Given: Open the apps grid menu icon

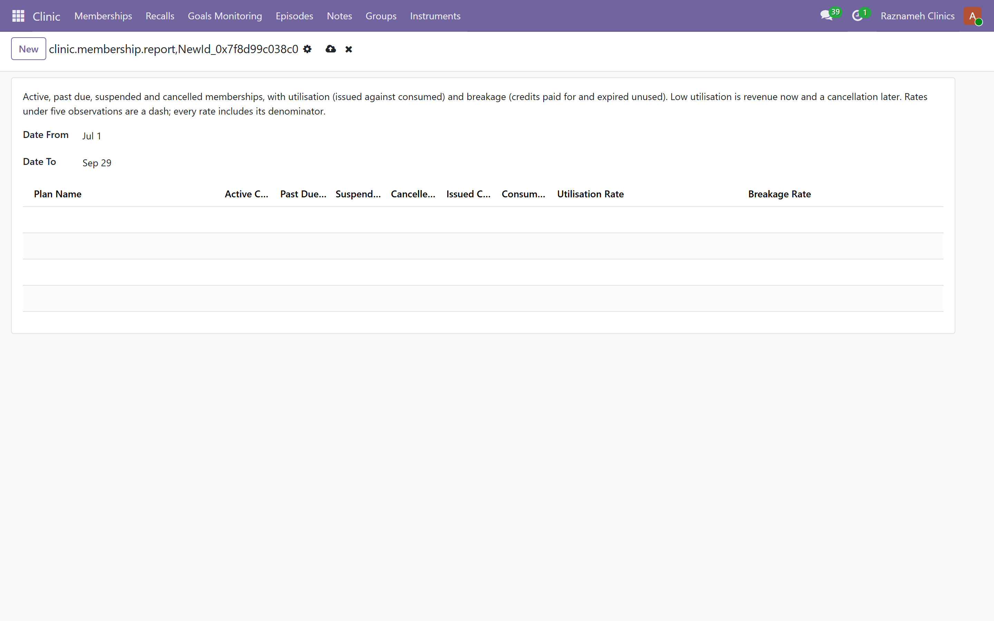Looking at the screenshot, I should click(x=18, y=16).
